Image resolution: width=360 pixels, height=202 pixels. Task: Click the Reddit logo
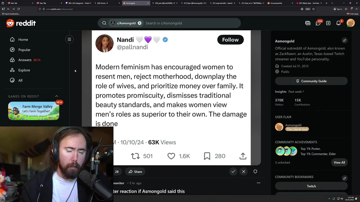pyautogui.click(x=21, y=23)
